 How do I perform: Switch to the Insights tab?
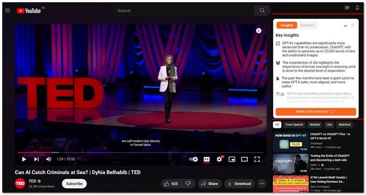[287, 25]
